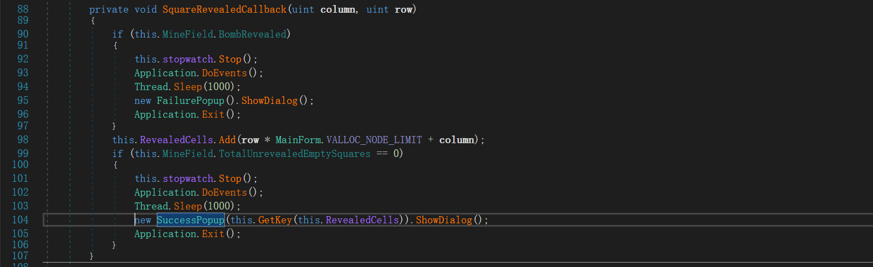Viewport: 873px width, 267px height.
Task: Click line number 98 in the gutter
Action: pyautogui.click(x=23, y=140)
